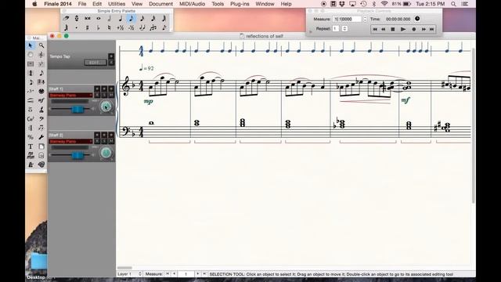
Task: Click the Repeat stepper in Playback Controls
Action: point(344,28)
